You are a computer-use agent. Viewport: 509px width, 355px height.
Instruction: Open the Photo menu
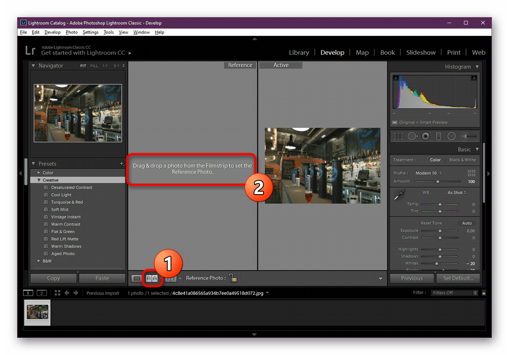point(71,32)
